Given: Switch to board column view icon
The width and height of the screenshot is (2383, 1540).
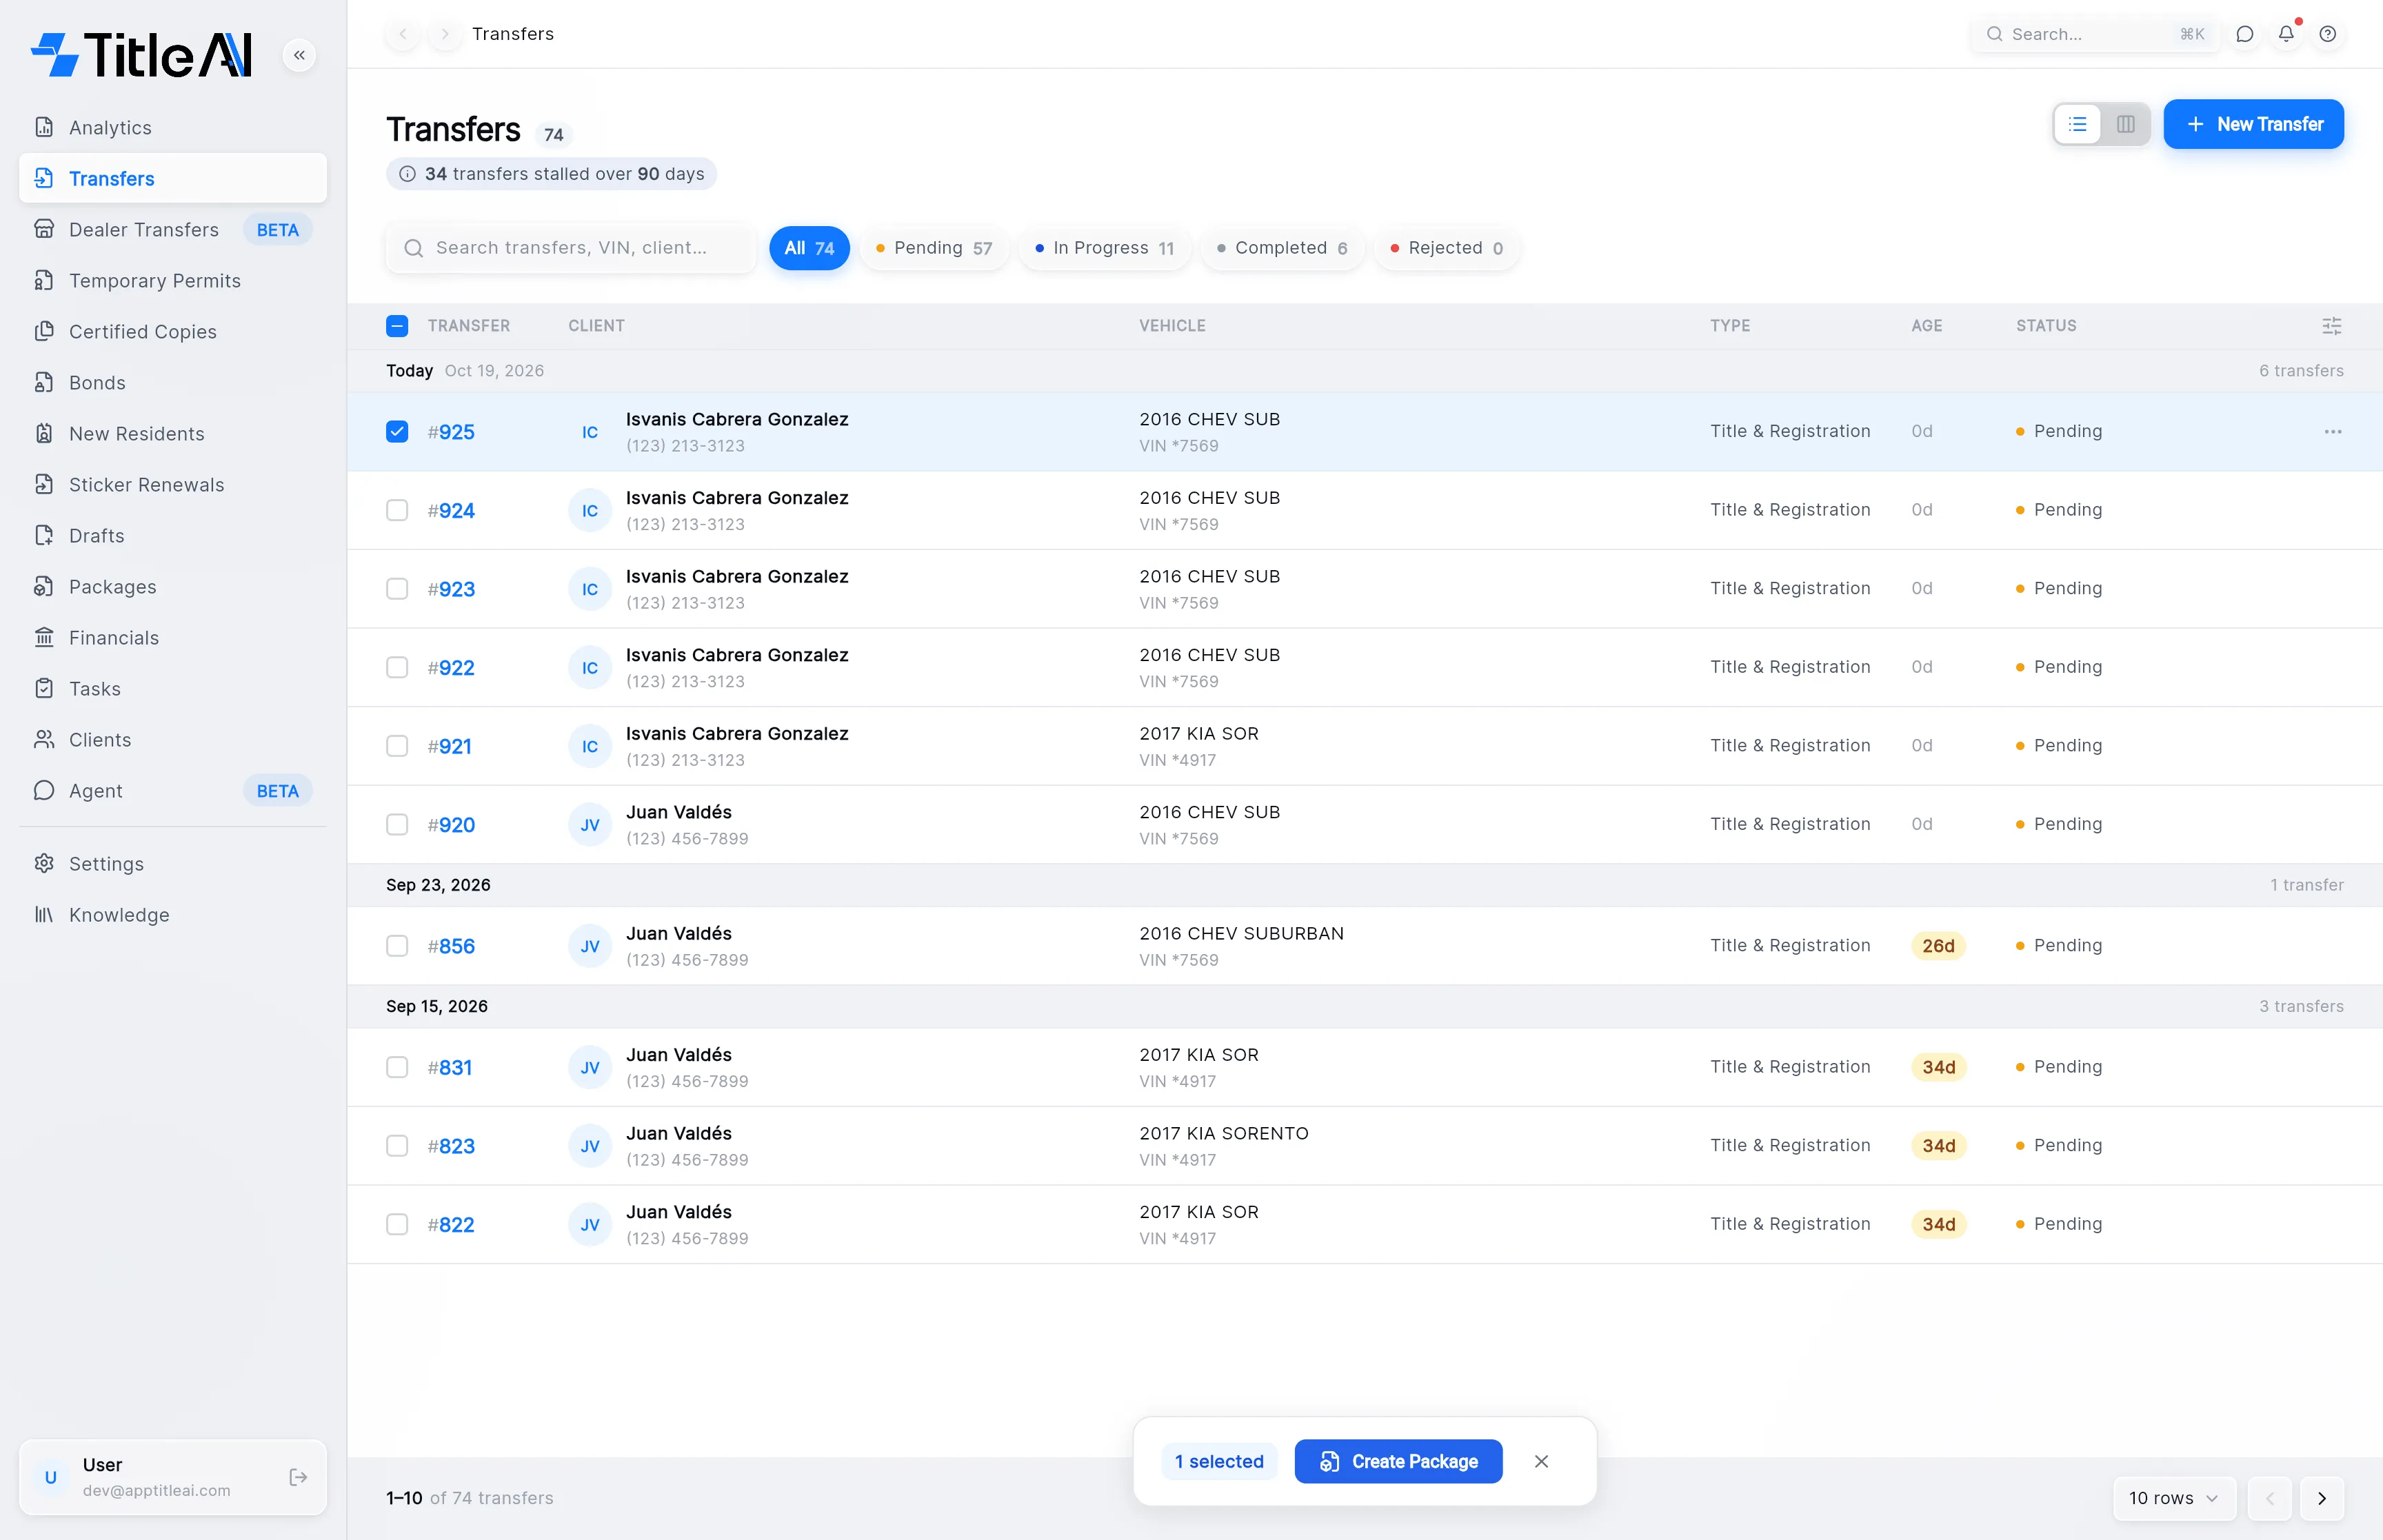Looking at the screenshot, I should point(2125,124).
